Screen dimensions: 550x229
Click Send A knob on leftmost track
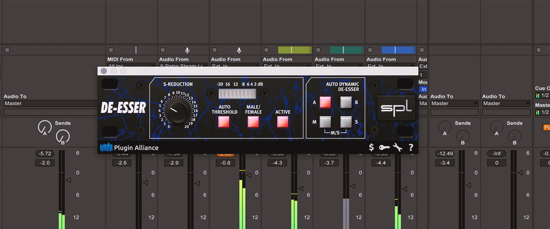[x=44, y=127]
